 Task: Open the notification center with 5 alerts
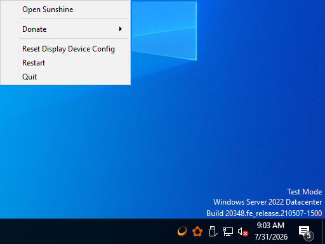point(306,233)
